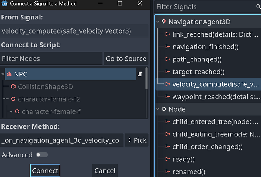Click the target_reached signal icon
Viewport: 261px width, 177px height.
tap(167, 72)
